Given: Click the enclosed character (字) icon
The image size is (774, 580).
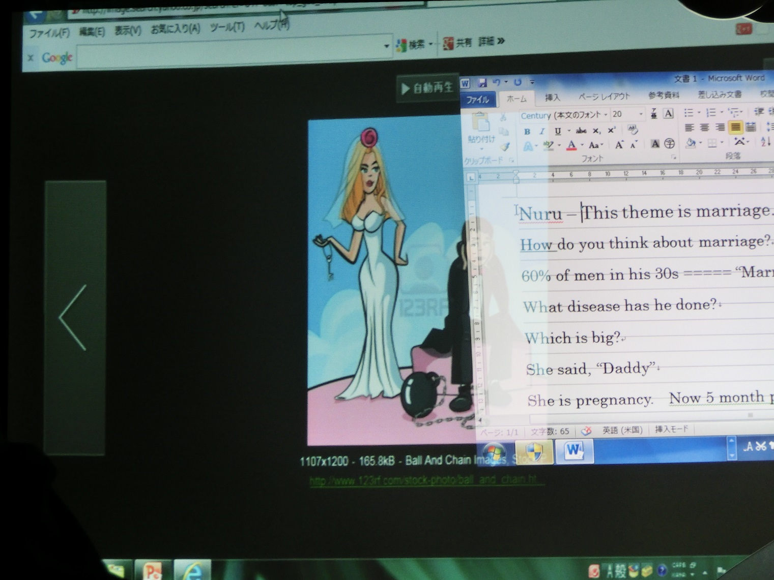Looking at the screenshot, I should [x=670, y=144].
